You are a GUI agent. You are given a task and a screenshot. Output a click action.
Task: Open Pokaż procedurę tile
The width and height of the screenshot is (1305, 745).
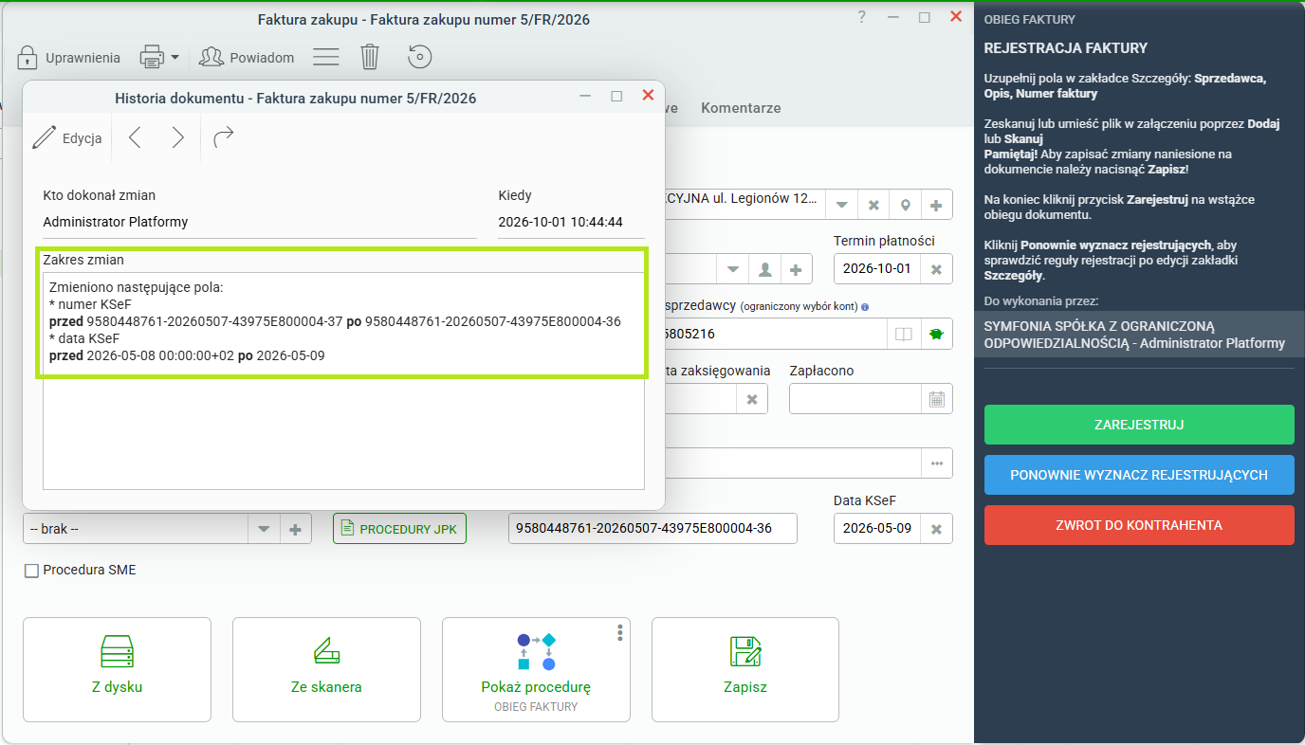[536, 669]
